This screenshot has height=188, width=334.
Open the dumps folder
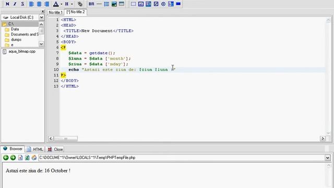tap(16, 40)
